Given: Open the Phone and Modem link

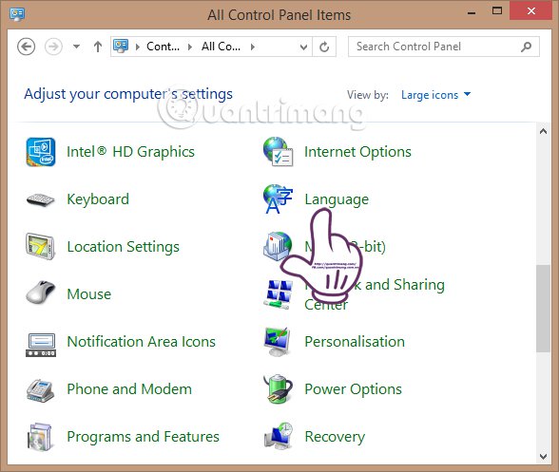Looking at the screenshot, I should pyautogui.click(x=129, y=389).
